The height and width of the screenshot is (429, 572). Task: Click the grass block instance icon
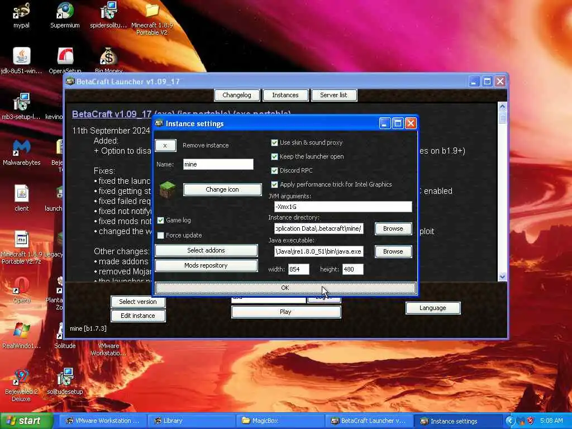(x=168, y=189)
